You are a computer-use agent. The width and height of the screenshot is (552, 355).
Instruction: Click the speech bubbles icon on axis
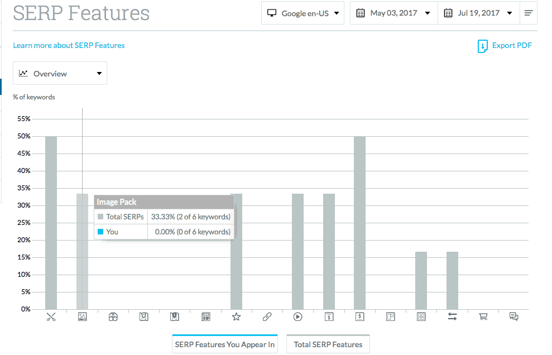pos(513,317)
